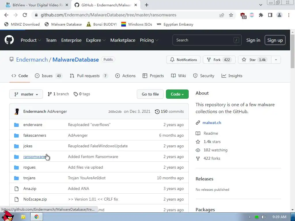The image size is (295, 221).
Task: Open the Team nav item
Action: point(51,40)
